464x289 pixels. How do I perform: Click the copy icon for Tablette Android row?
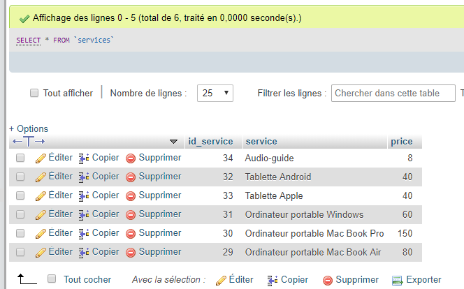tap(84, 177)
